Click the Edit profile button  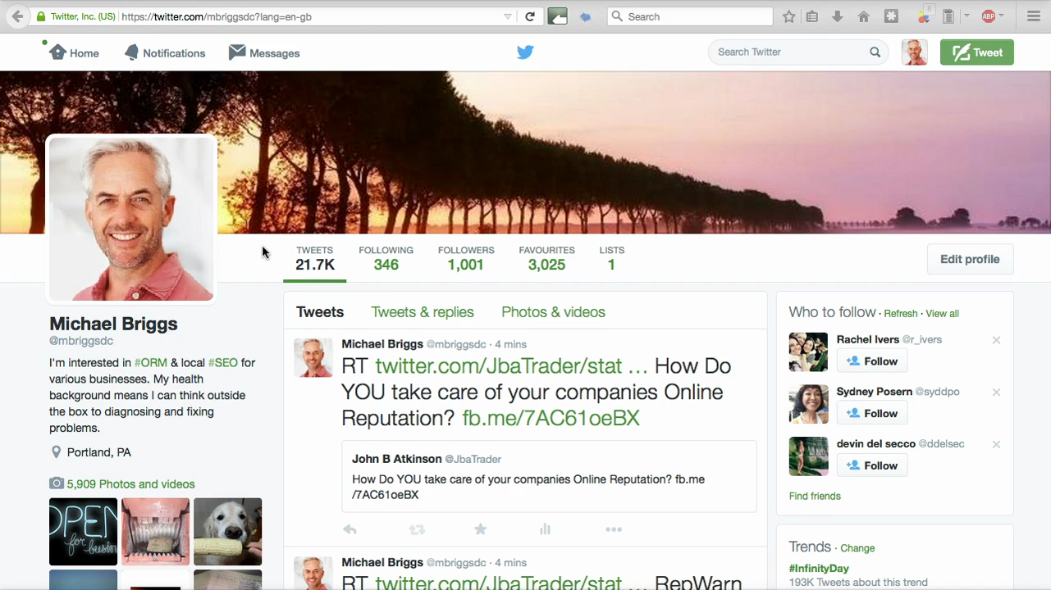pos(970,259)
